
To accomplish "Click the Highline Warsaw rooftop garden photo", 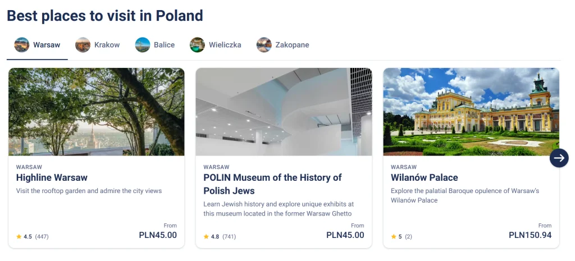I will pos(97,112).
